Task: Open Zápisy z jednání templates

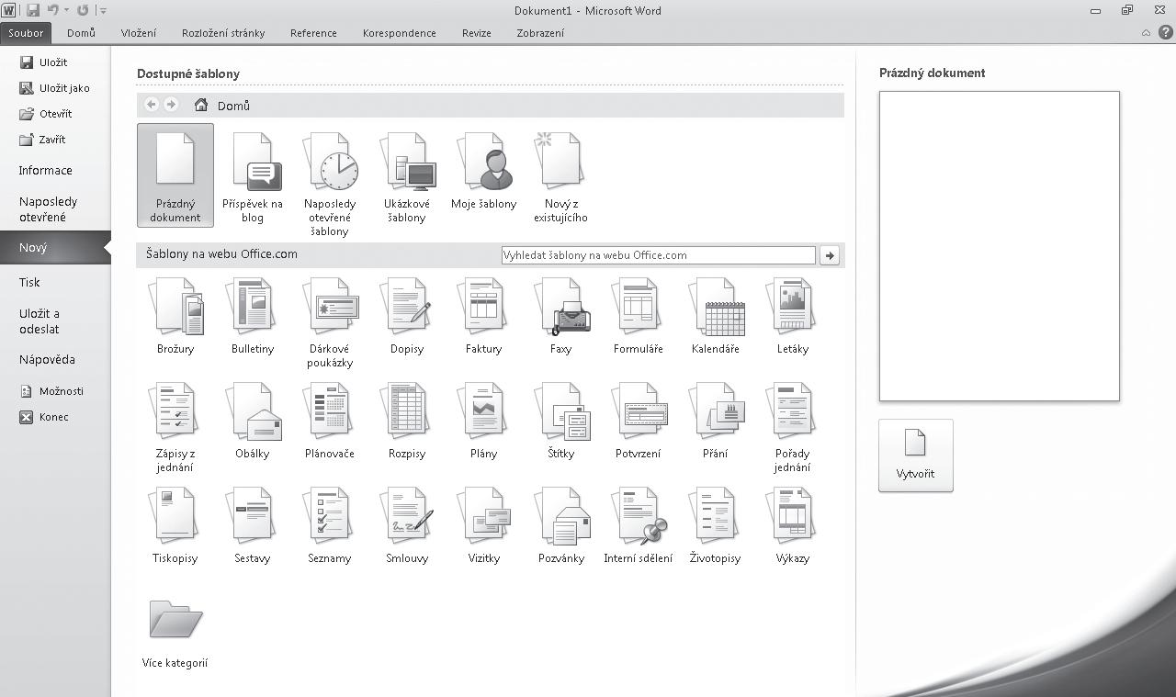Action: click(175, 427)
